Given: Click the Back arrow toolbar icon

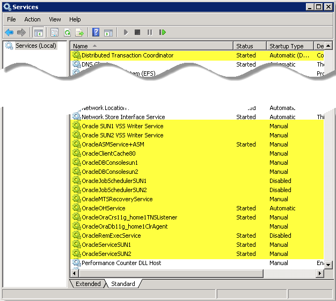Looking at the screenshot, I should pyautogui.click(x=9, y=32).
